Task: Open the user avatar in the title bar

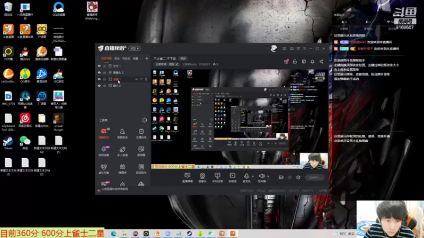Action: pos(273,48)
